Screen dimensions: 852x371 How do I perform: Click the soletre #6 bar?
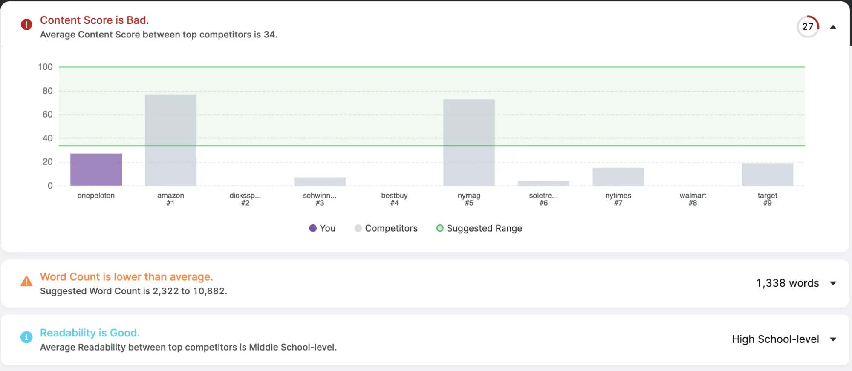coord(543,183)
